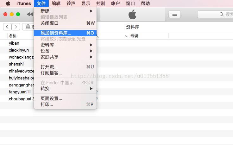Select the choubaguai track row
The width and height of the screenshot is (233, 145).
116,99
